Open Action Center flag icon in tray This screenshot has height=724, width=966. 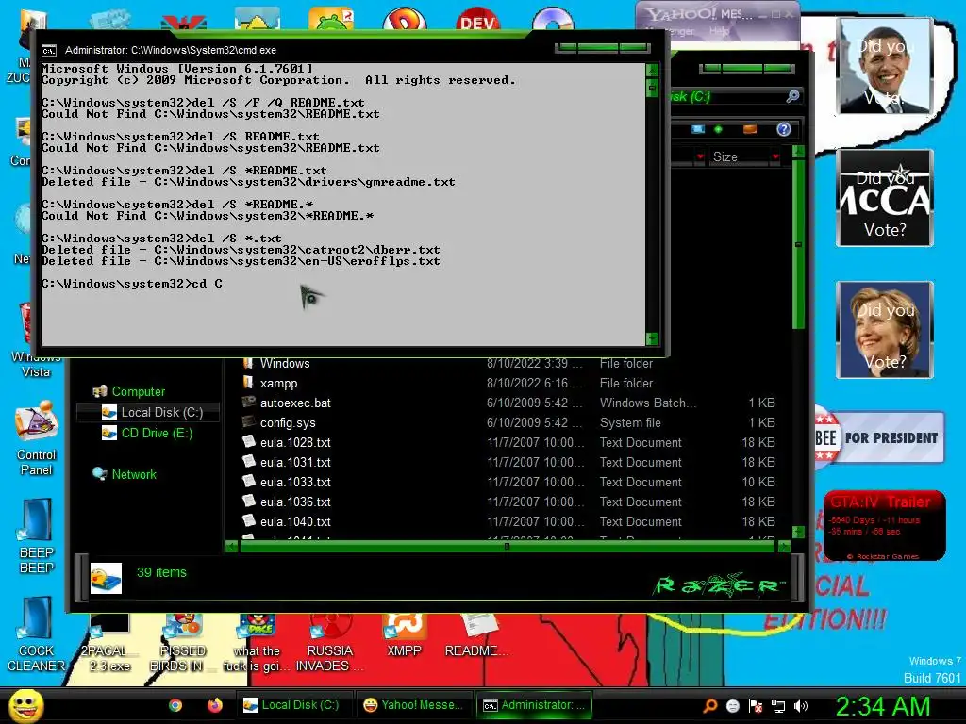pyautogui.click(x=756, y=706)
